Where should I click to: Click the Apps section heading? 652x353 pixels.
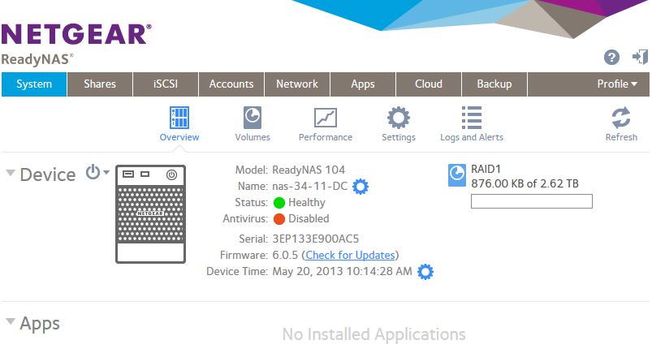[x=40, y=324]
